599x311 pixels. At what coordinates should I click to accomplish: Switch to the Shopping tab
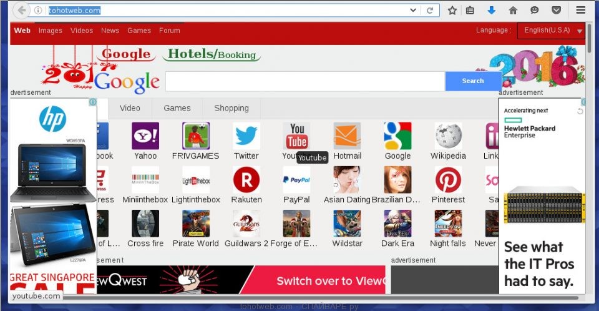(x=231, y=108)
